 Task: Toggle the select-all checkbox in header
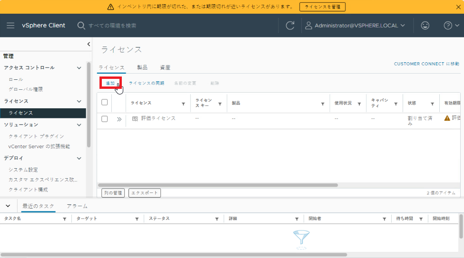(x=105, y=103)
